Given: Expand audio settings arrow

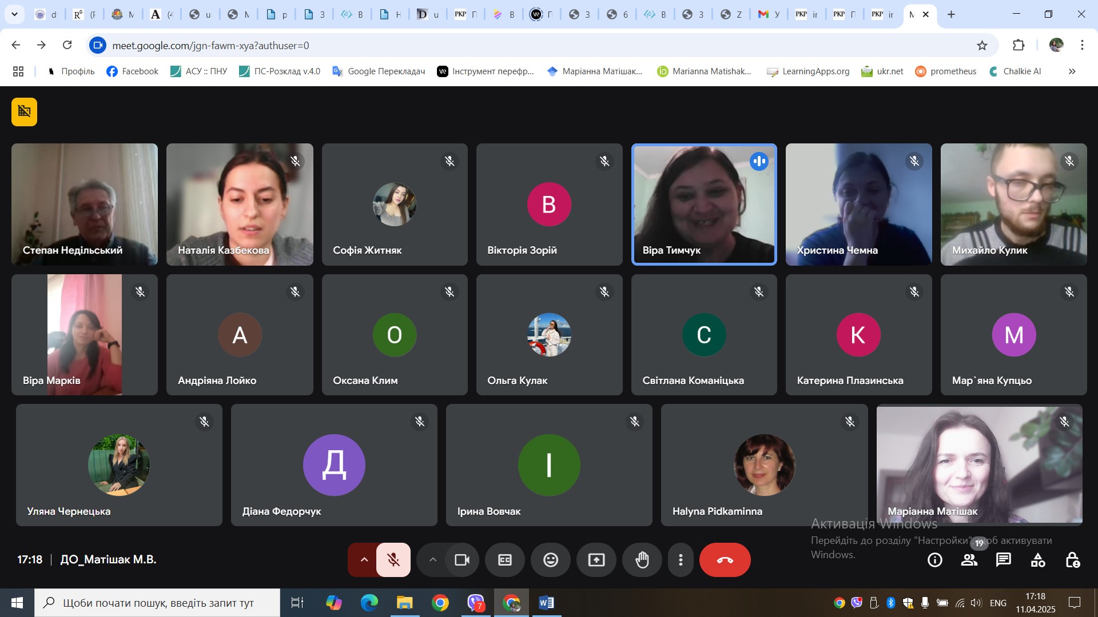Looking at the screenshot, I should (364, 560).
